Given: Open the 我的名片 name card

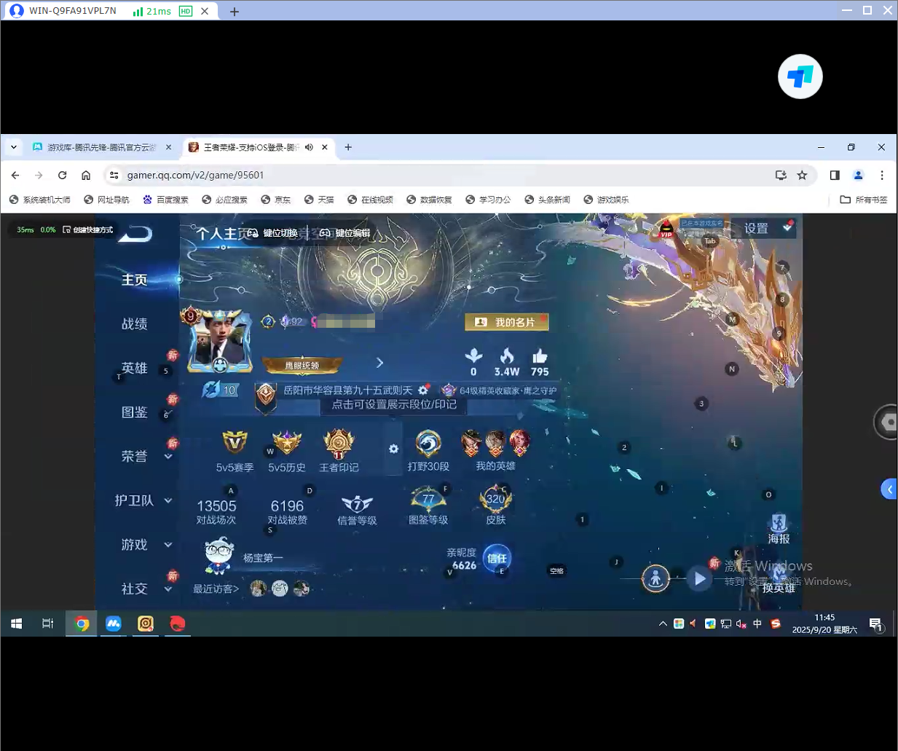Looking at the screenshot, I should click(507, 322).
